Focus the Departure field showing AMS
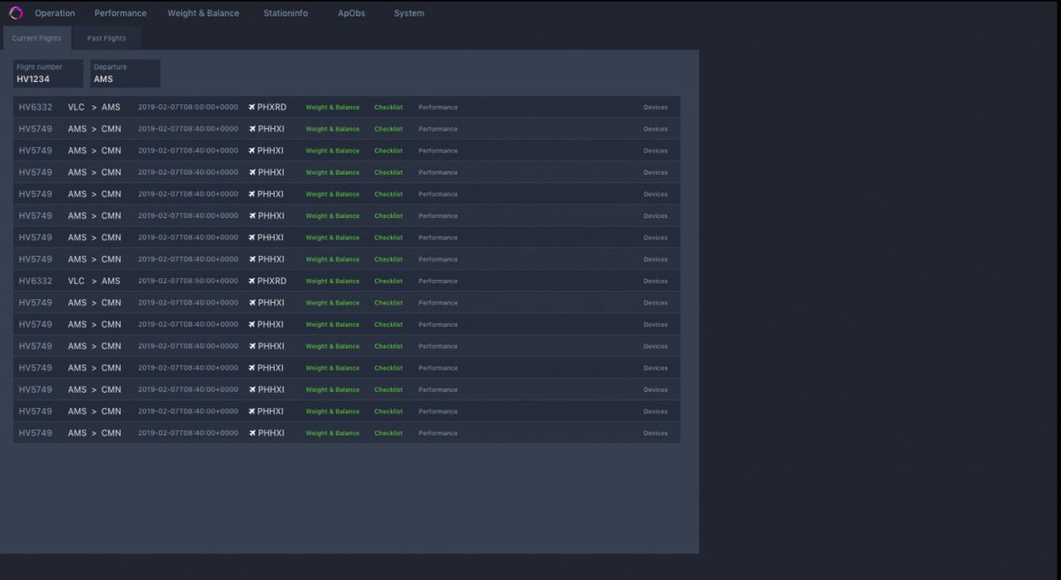The image size is (1061, 580). click(x=126, y=73)
